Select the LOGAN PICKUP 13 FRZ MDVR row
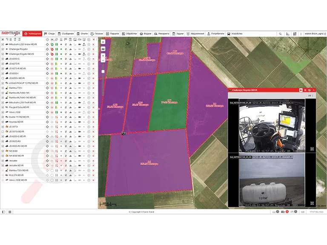 (49, 83)
